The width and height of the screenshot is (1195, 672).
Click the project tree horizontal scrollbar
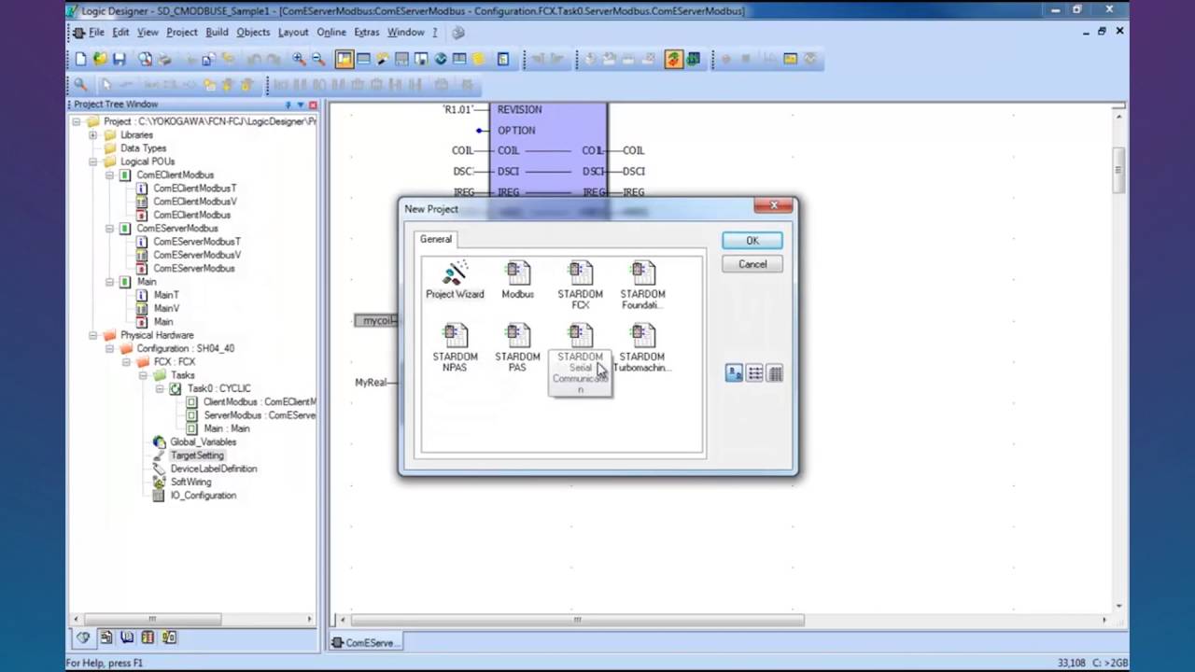152,619
